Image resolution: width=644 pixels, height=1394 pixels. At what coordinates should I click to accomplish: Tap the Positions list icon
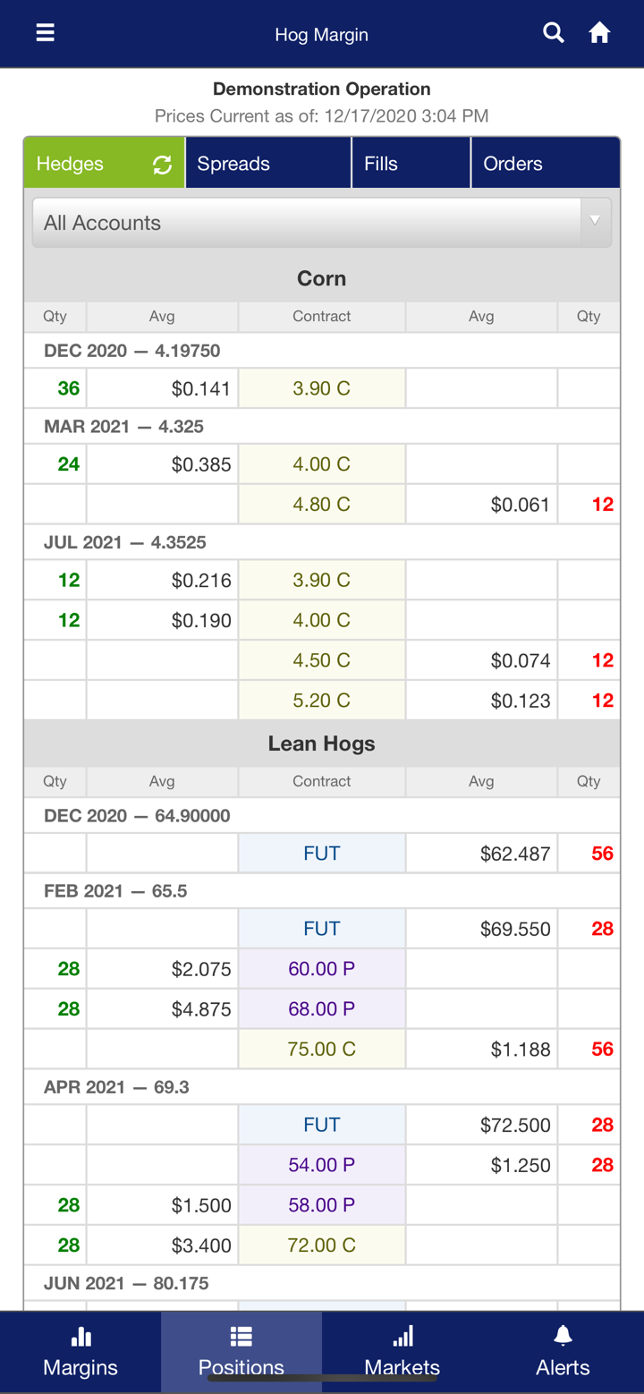point(241,1337)
